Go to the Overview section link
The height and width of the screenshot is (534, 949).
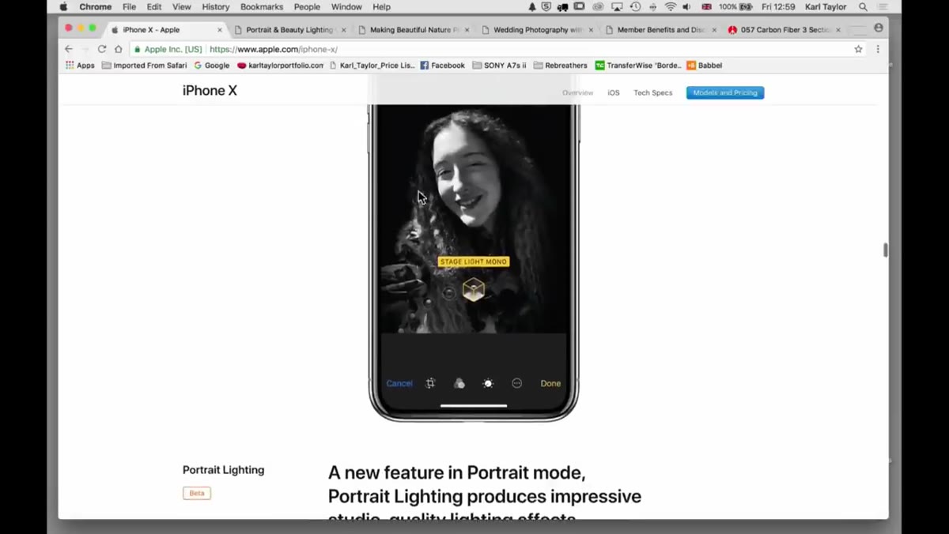[577, 92]
